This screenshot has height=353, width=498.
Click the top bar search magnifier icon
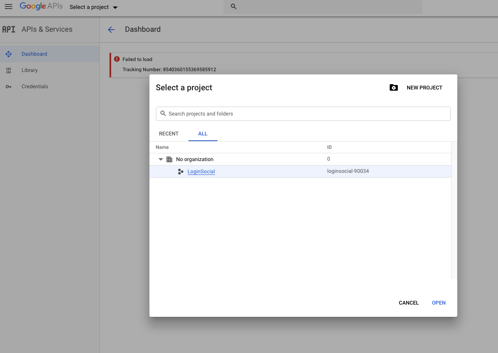(233, 7)
